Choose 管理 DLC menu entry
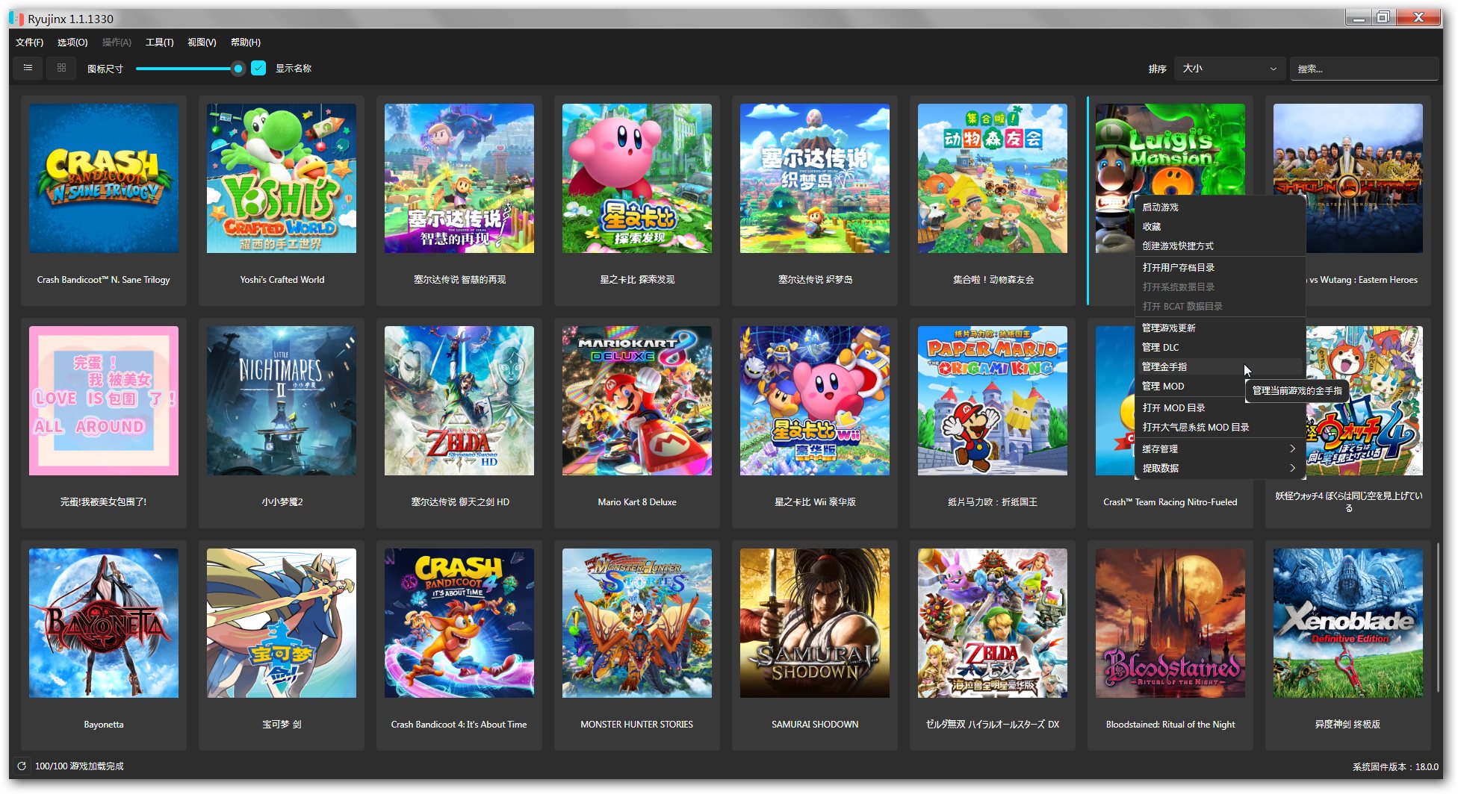This screenshot has height=794, width=1458. (x=1220, y=347)
